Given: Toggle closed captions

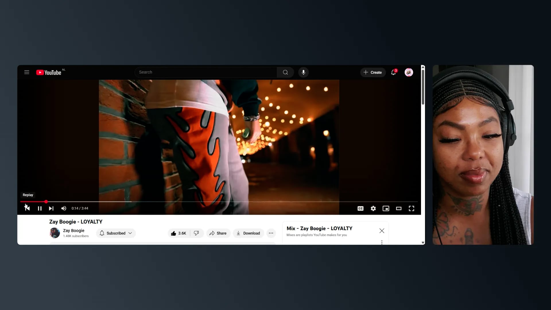Looking at the screenshot, I should [360, 208].
